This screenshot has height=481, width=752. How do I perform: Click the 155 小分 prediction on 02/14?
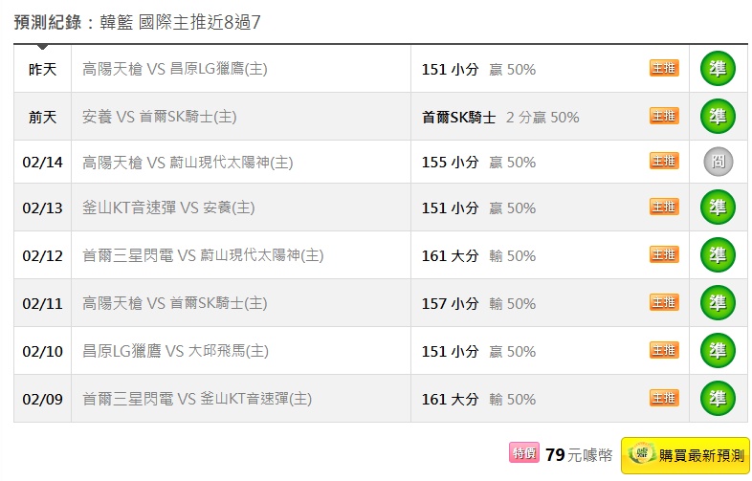[x=450, y=164]
